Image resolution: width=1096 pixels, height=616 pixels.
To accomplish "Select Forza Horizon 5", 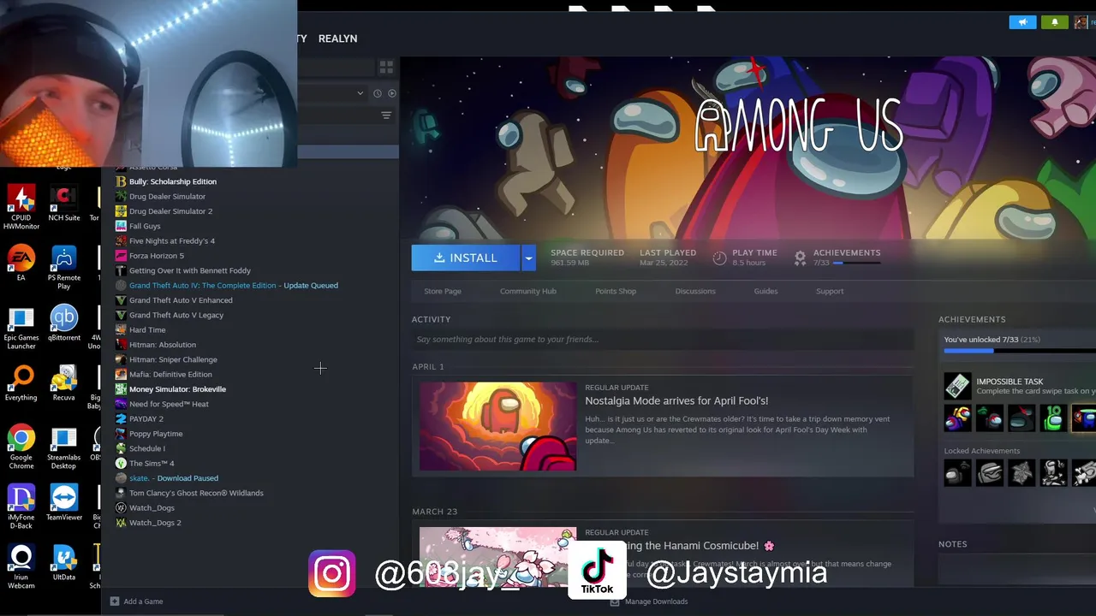I will pos(157,256).
